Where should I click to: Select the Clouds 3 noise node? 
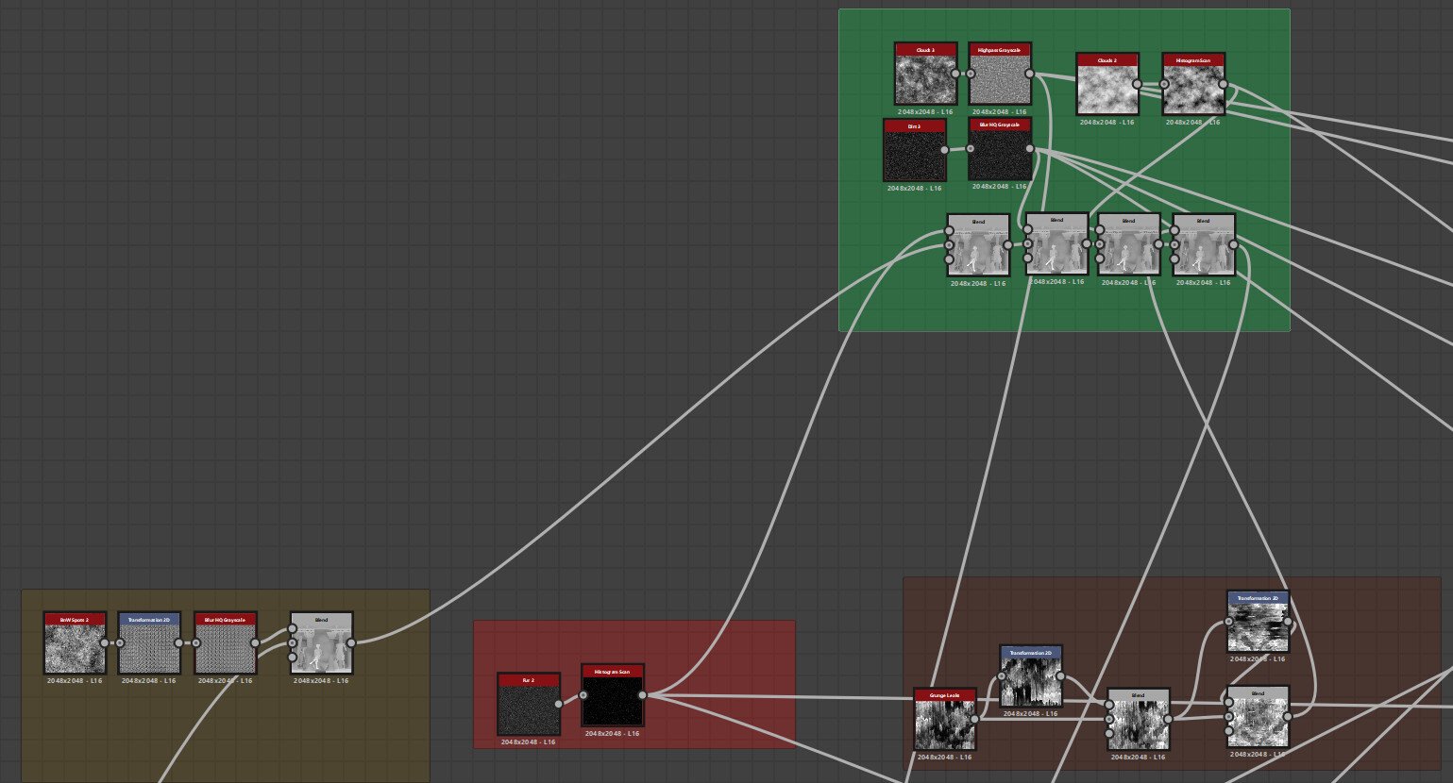[925, 74]
